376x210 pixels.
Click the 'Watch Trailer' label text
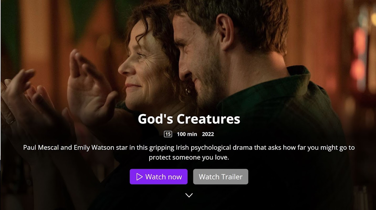221,177
